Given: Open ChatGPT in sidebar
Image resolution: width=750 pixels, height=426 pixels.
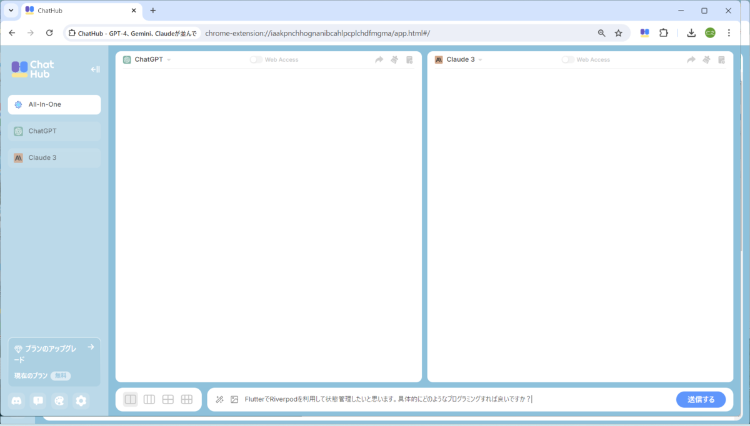Looking at the screenshot, I should (x=54, y=131).
